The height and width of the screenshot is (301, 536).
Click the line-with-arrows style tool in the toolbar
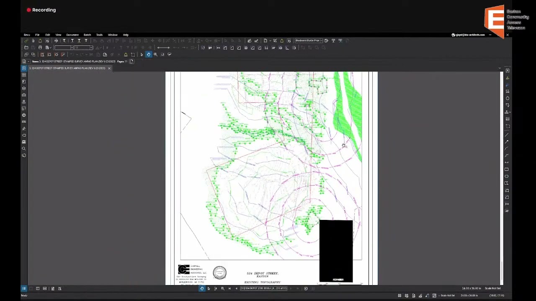[163, 48]
